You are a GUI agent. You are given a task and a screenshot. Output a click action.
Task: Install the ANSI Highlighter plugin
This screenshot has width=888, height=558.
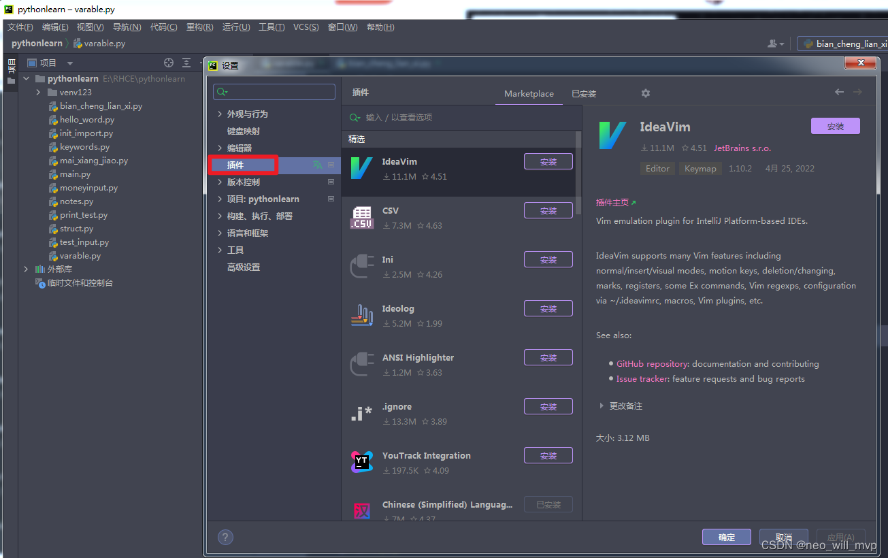[x=548, y=357]
